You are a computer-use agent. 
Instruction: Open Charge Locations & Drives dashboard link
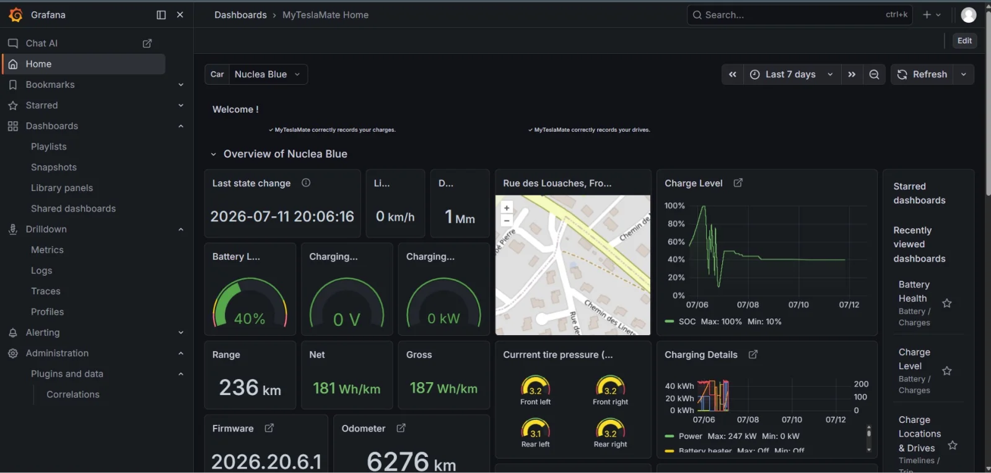click(919, 434)
